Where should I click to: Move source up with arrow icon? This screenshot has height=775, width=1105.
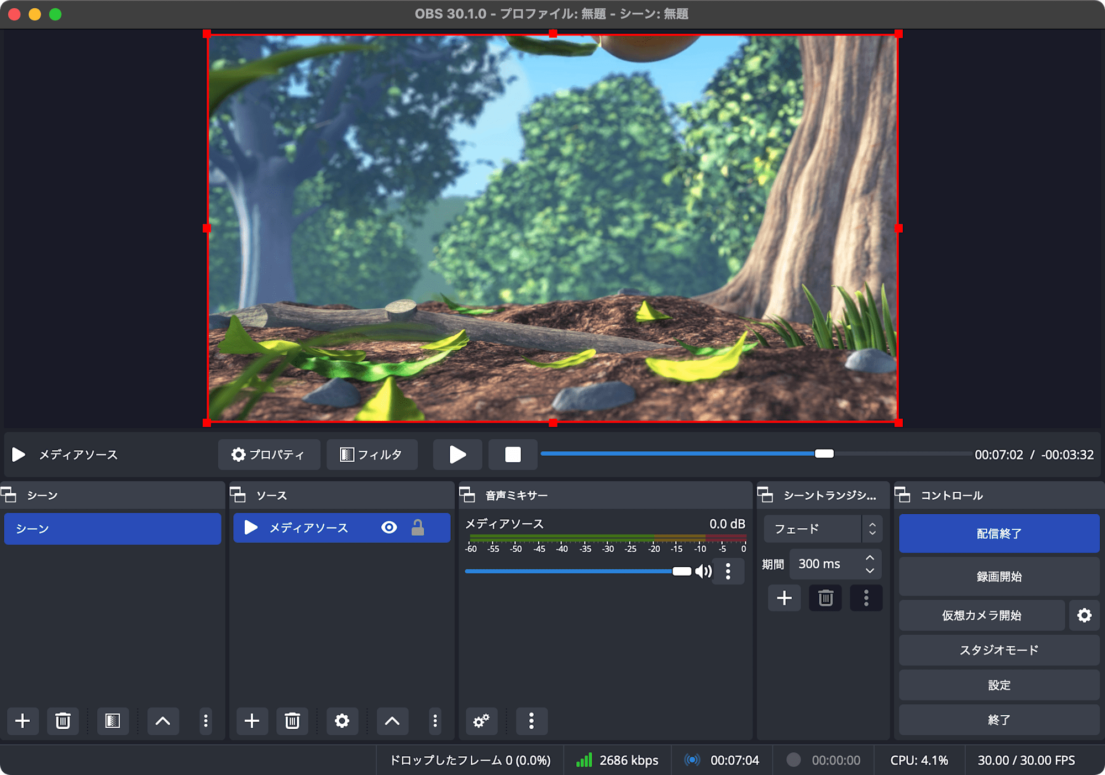point(392,721)
